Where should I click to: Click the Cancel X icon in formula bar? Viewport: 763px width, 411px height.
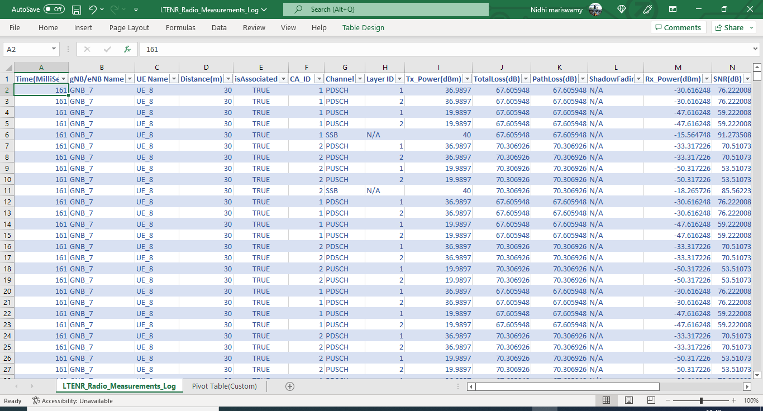87,49
